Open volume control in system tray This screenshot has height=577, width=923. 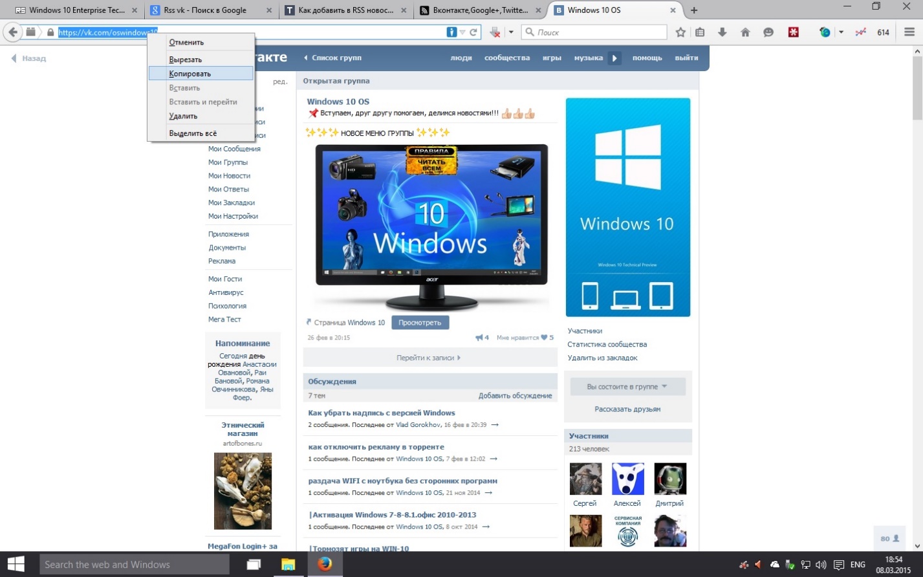pyautogui.click(x=821, y=565)
